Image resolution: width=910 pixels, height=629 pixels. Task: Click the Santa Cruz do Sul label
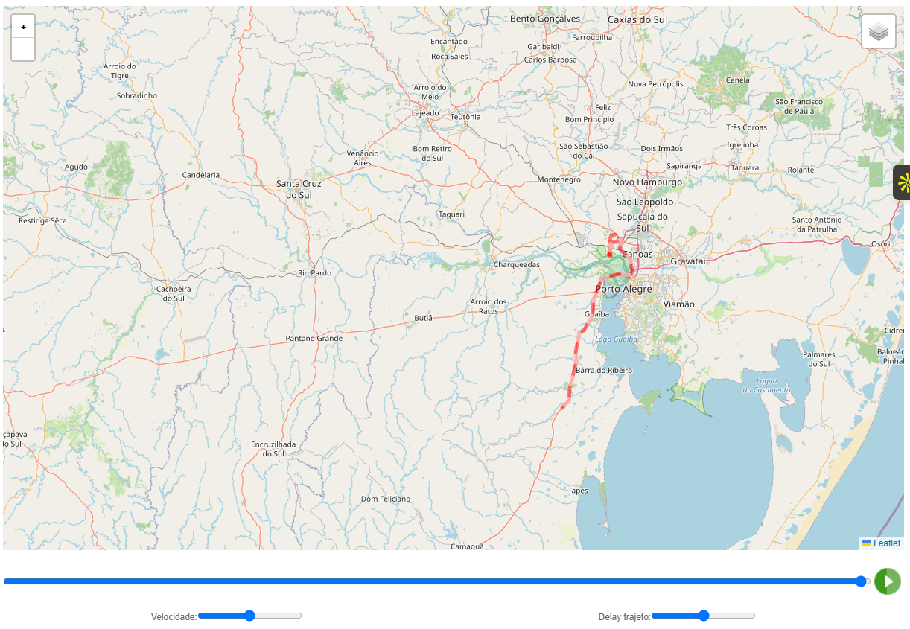299,189
